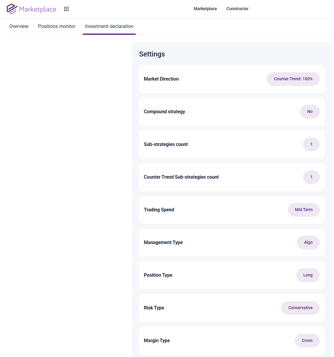Click the Settings heading
This screenshot has width=334, height=357.
(x=152, y=54)
